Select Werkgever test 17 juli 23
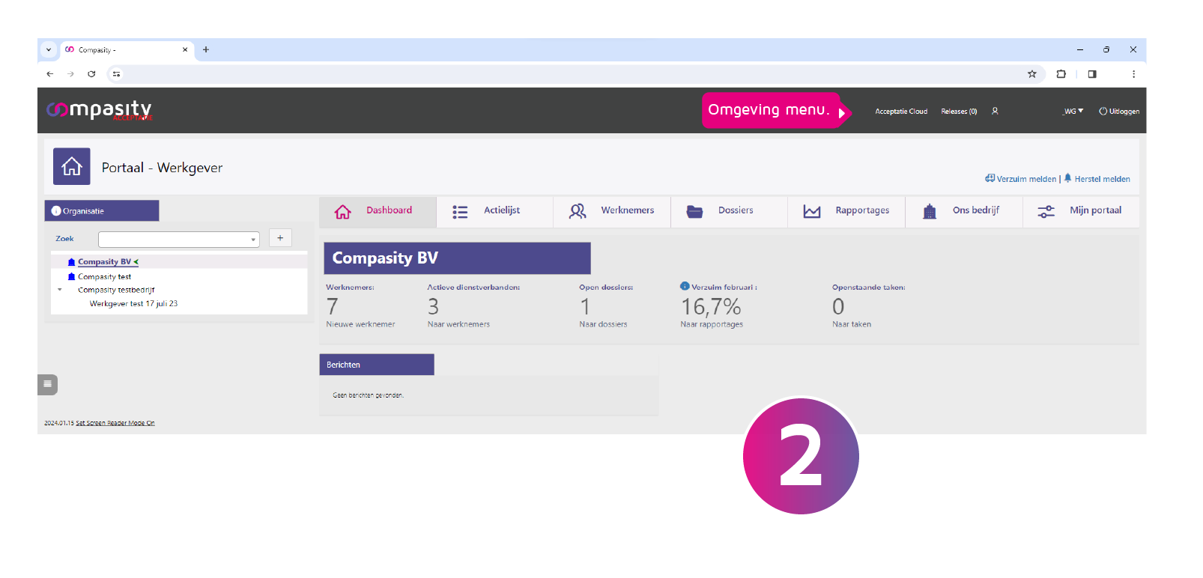1203x578 pixels. (133, 304)
